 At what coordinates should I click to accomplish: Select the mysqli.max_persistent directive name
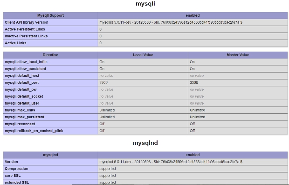coord(25,117)
